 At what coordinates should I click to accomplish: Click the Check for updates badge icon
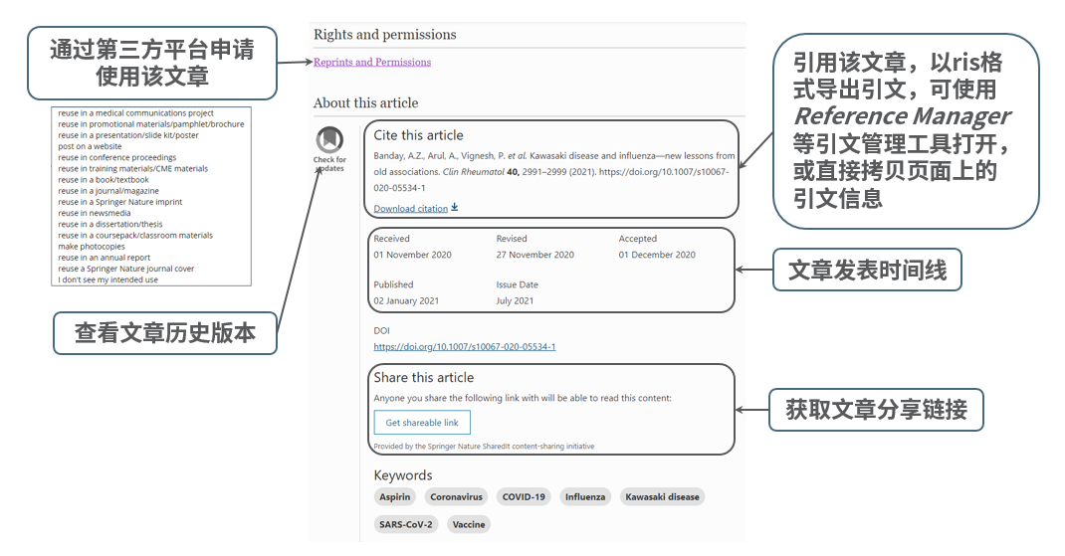tap(329, 140)
